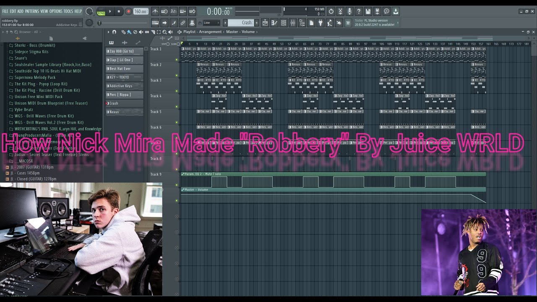Open the content library shopping cart
537x302 pixels.
pyautogui.click(x=347, y=23)
